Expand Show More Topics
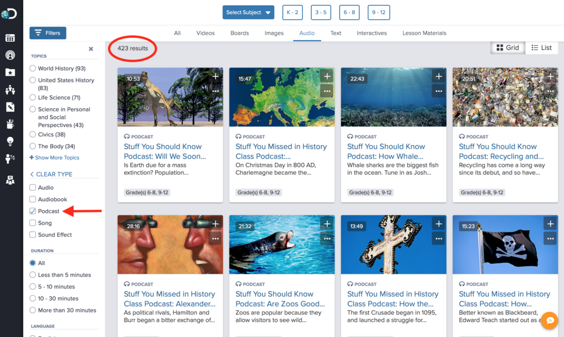 pyautogui.click(x=54, y=157)
